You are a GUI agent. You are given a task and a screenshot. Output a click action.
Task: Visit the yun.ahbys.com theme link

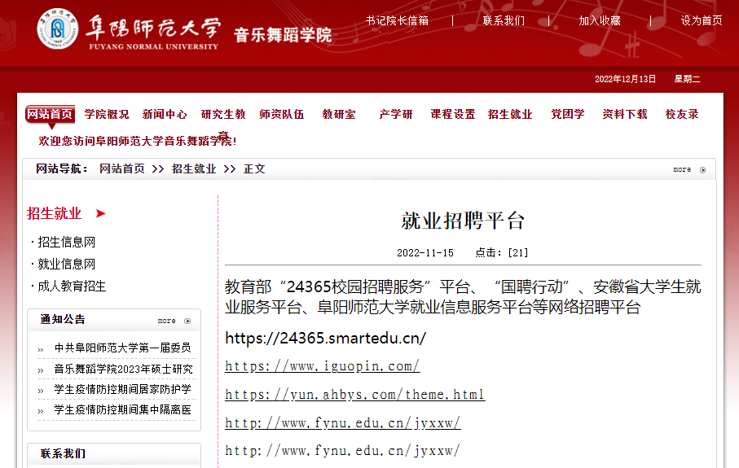(x=354, y=395)
